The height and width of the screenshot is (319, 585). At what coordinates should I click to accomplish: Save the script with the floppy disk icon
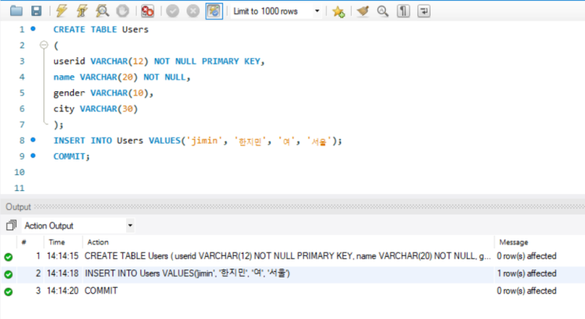[35, 11]
